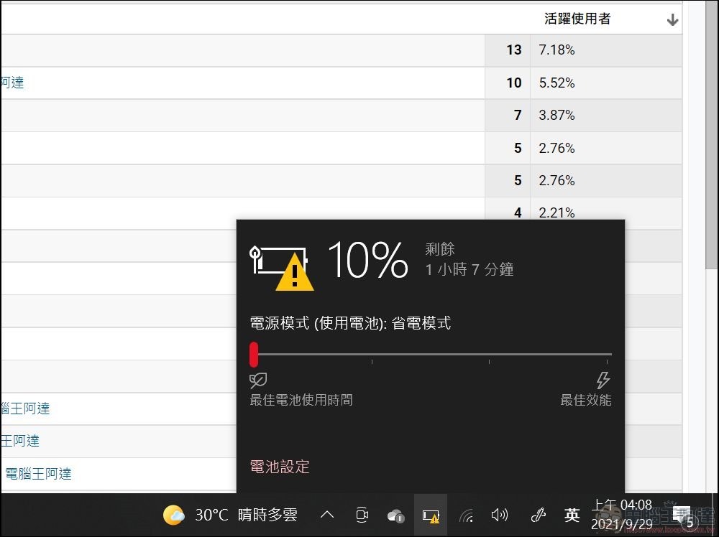
Task: Open the Wi-Fi network icon in taskbar
Action: coord(466,515)
